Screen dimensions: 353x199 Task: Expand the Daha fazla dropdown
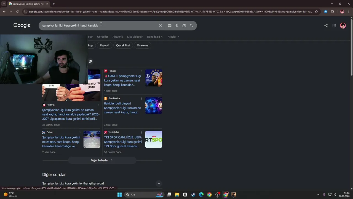[x=155, y=37]
